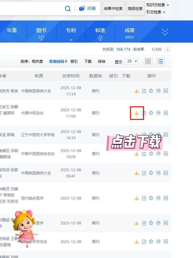Open the 问答 chat button

[x=87, y=8]
